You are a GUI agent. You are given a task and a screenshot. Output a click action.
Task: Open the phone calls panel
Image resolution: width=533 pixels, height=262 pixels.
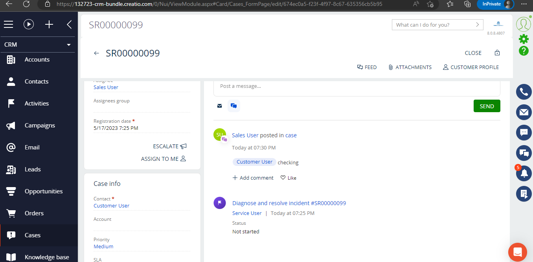click(524, 92)
